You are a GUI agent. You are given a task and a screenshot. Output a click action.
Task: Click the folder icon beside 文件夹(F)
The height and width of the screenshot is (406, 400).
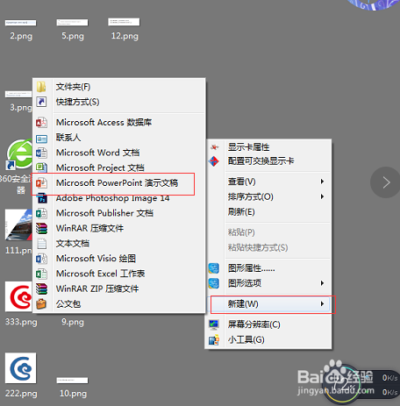click(41, 87)
